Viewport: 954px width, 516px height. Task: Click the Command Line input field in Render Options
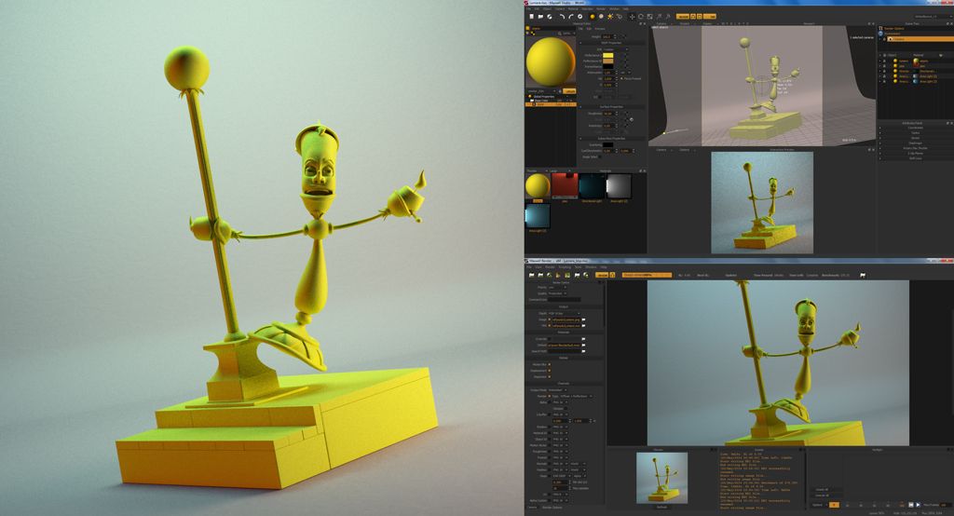[x=564, y=299]
